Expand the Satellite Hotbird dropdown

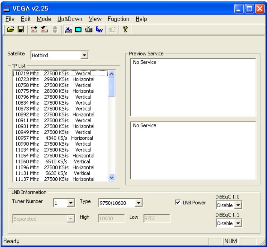click(84, 55)
